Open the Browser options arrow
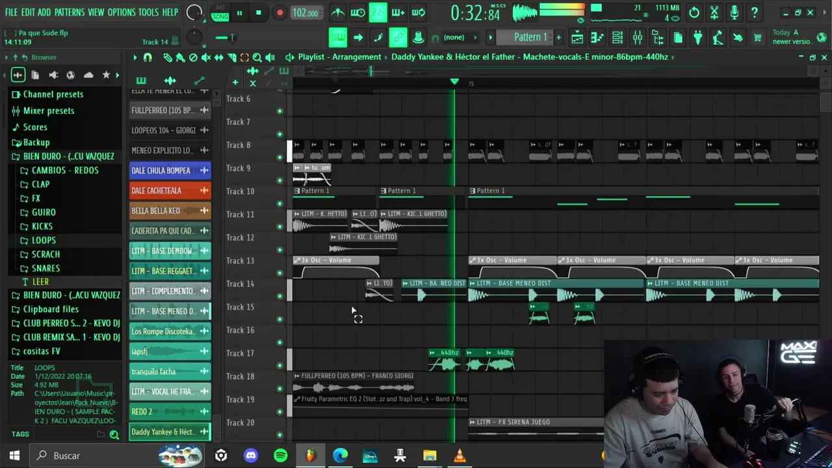 point(5,57)
